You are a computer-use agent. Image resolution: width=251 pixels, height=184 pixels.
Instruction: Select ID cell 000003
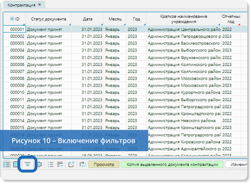coord(15,44)
